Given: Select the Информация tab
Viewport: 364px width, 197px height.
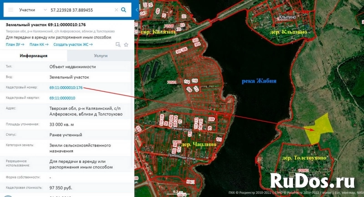Looking at the screenshot, I should point(33,56).
